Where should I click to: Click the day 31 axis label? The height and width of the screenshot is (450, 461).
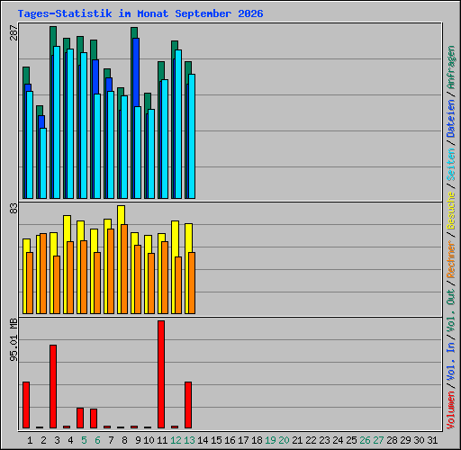[432, 440]
